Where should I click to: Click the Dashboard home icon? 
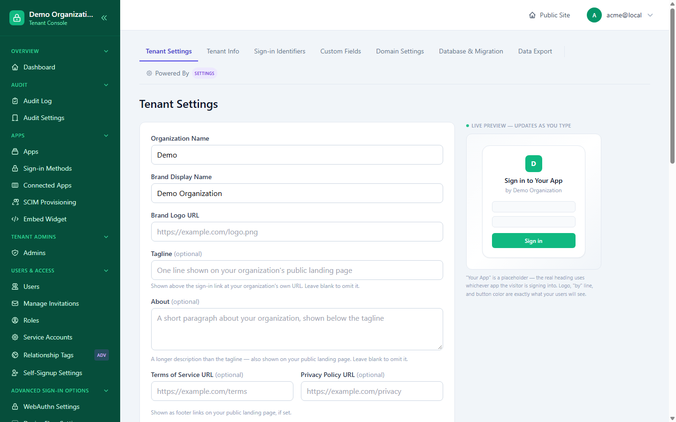pos(15,67)
